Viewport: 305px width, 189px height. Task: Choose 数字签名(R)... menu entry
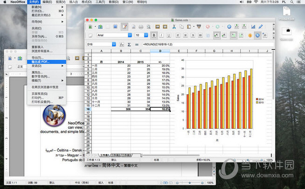pyautogui.click(x=47, y=77)
